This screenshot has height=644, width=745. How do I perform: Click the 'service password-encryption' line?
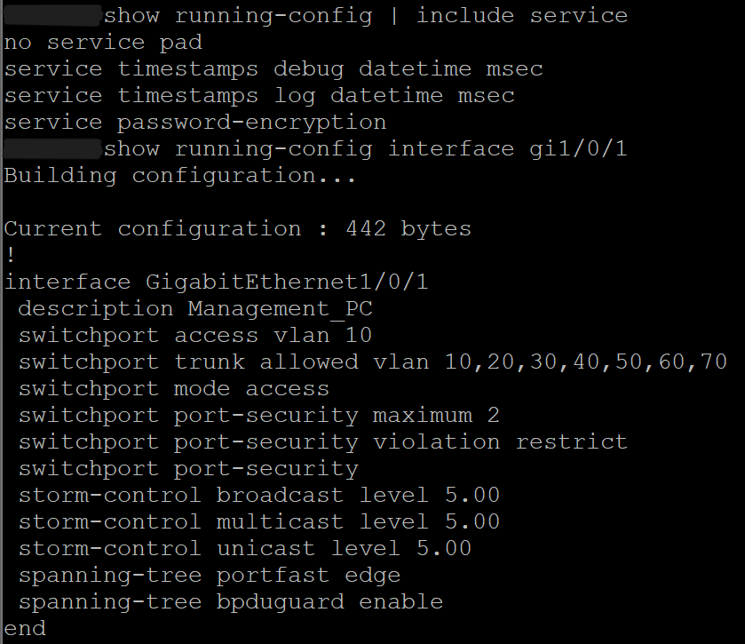click(x=195, y=122)
